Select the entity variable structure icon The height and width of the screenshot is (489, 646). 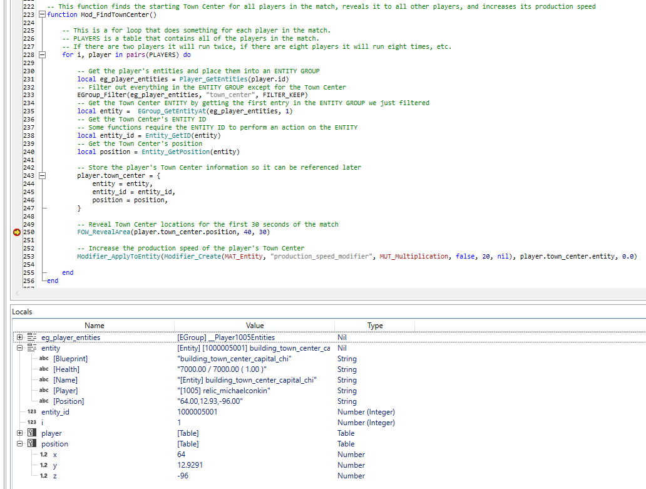point(32,348)
